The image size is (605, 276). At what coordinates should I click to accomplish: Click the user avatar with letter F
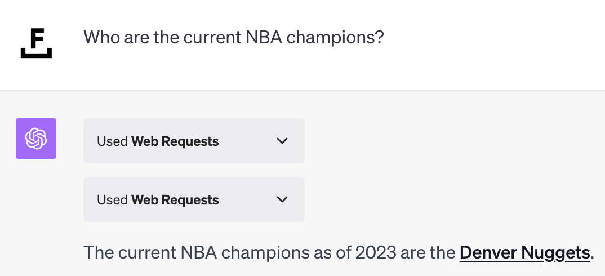click(36, 39)
